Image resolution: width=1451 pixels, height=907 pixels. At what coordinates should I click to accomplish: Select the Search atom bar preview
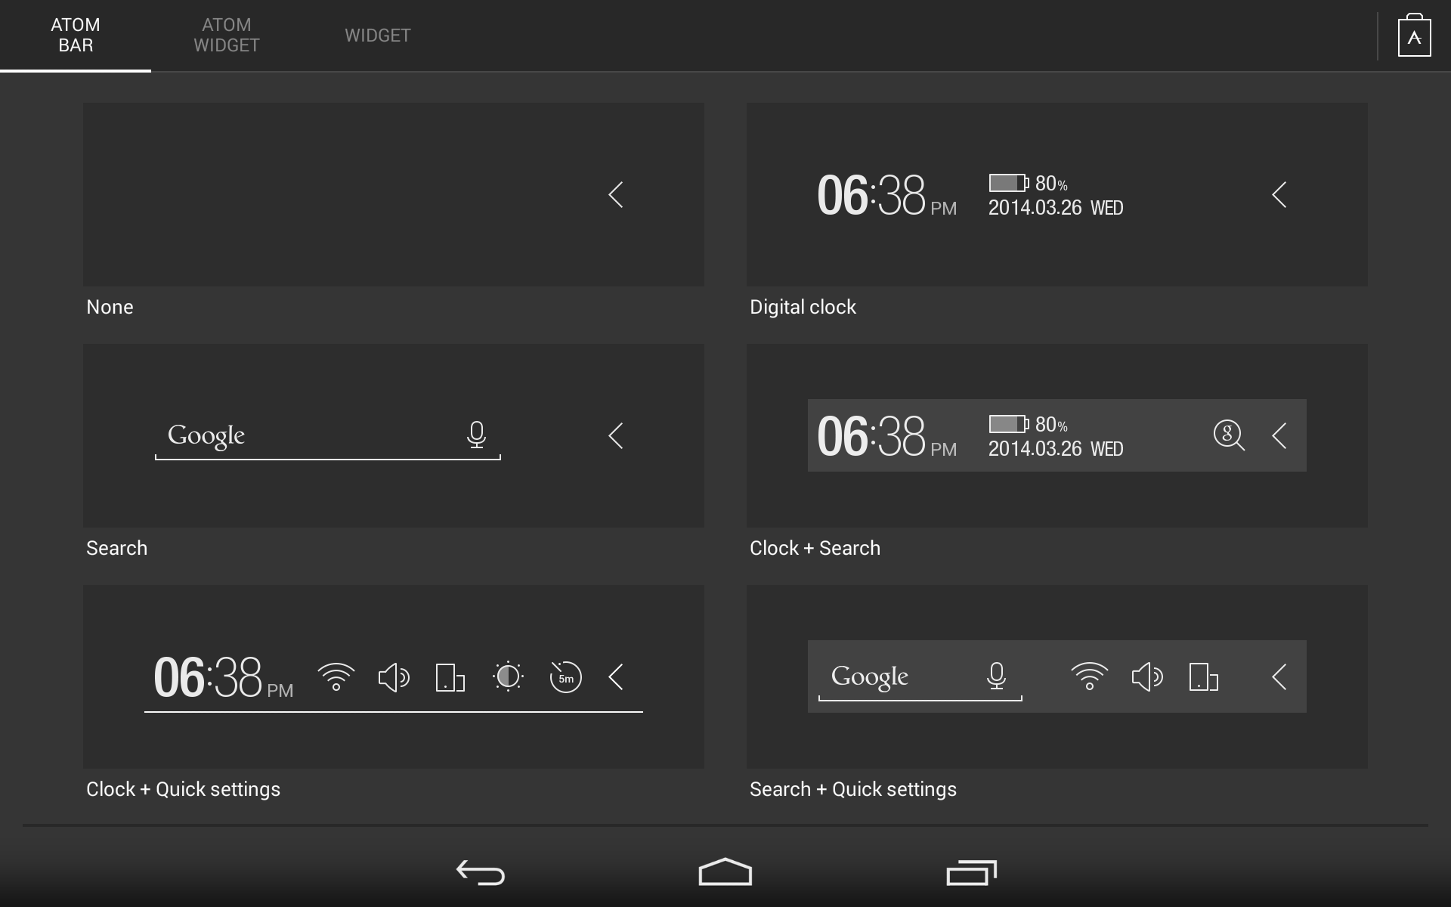(x=394, y=435)
